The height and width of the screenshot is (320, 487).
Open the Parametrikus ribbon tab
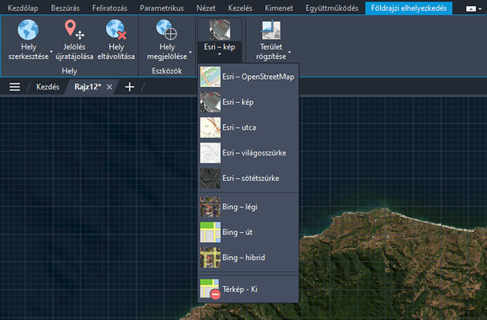click(162, 8)
